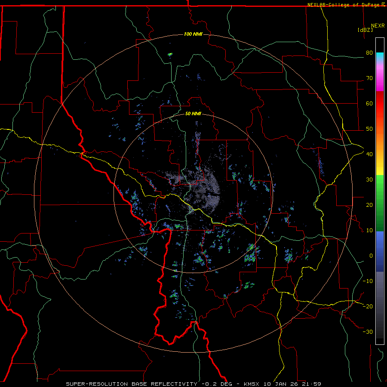Click the -30 value on dBZ scale
This screenshot has height=387, width=387.
[368, 332]
